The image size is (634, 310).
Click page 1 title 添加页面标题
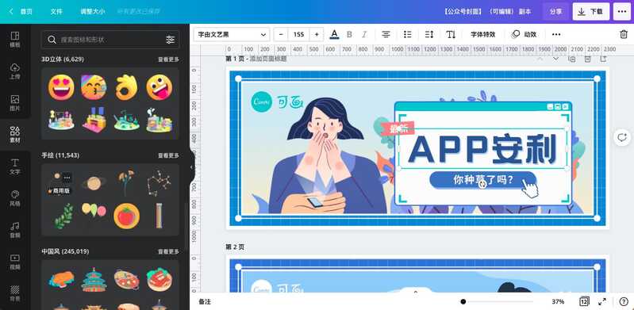[x=268, y=59]
